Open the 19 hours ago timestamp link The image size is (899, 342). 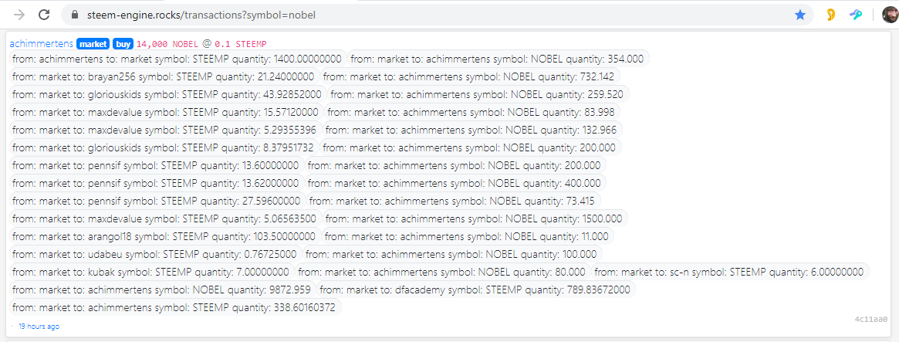point(39,326)
